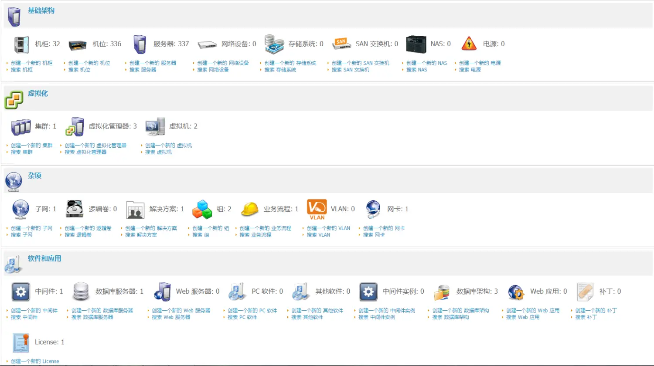This screenshot has width=654, height=366.
Task: Click the 数据库服务器 database icon
Action: pyautogui.click(x=81, y=291)
